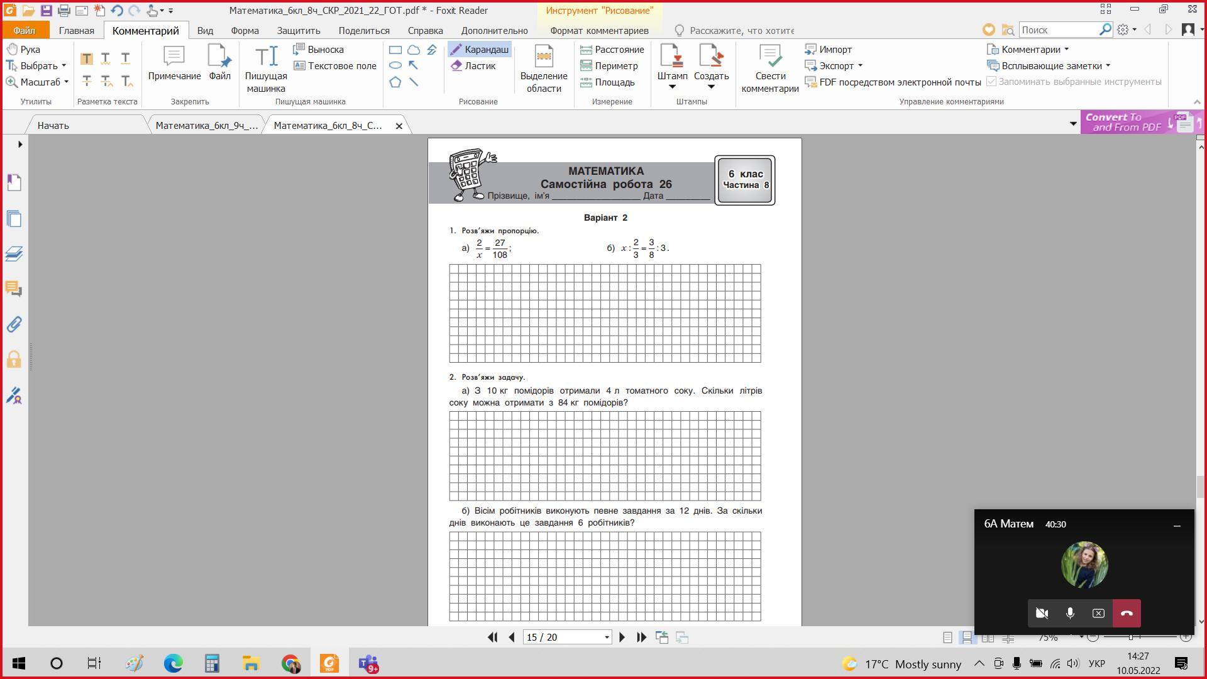This screenshot has width=1207, height=679.
Task: Pick the arrow drawing tool
Action: point(414,65)
